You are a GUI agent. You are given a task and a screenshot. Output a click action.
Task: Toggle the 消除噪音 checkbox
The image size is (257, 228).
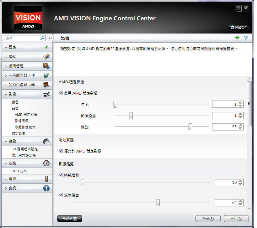pyautogui.click(x=61, y=195)
